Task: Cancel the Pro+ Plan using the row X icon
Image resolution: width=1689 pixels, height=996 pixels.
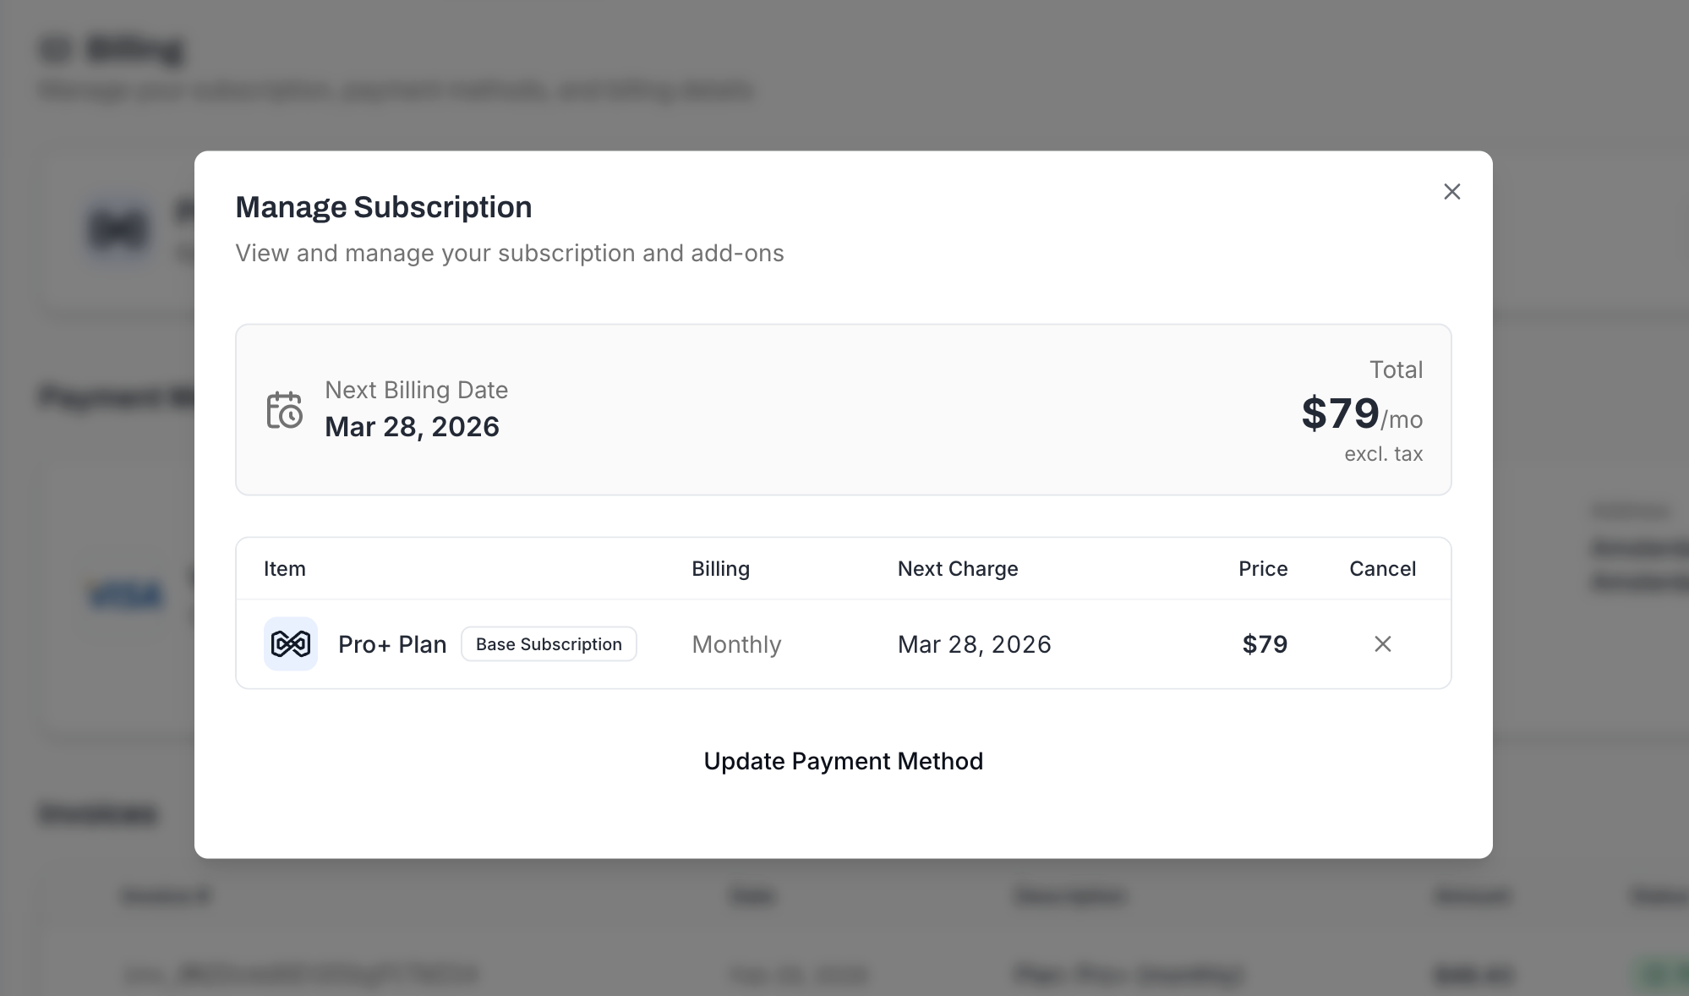Action: click(x=1382, y=644)
